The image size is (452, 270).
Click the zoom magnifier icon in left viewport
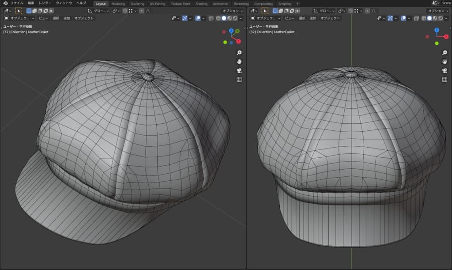(x=239, y=53)
